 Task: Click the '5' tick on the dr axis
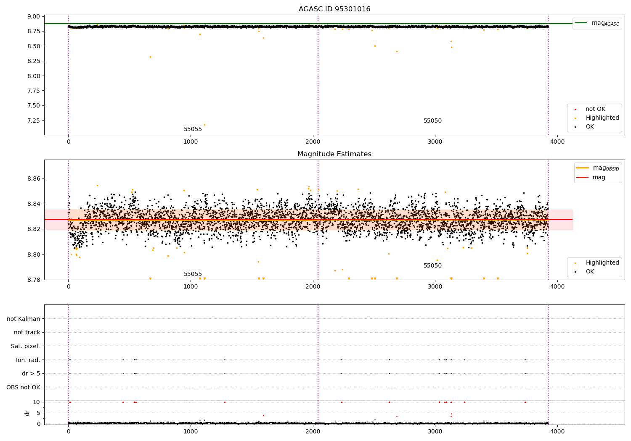pos(38,413)
